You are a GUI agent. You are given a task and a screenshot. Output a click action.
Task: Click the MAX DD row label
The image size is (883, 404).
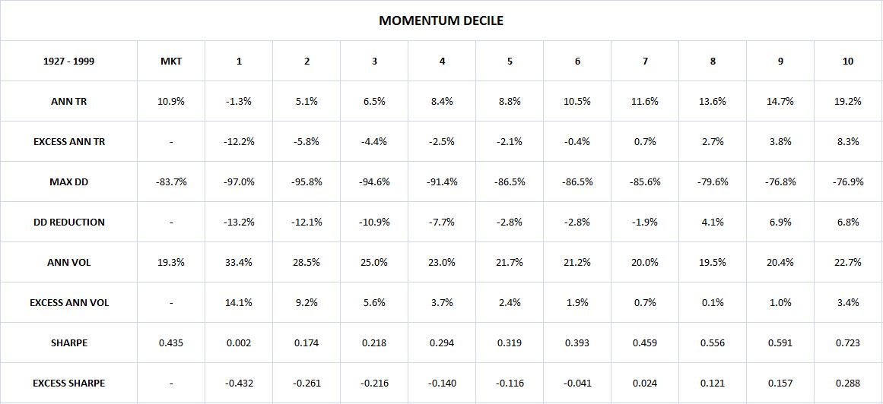(x=69, y=182)
